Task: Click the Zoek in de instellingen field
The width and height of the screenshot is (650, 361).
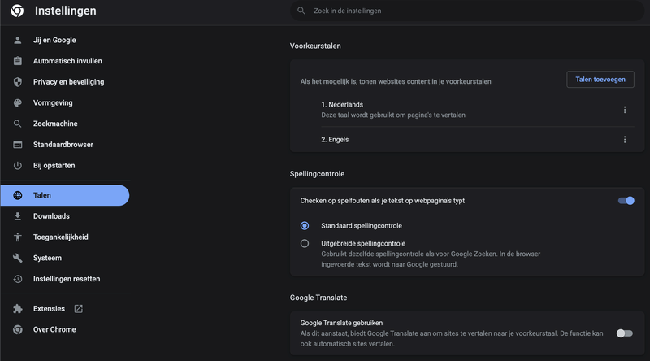Action: 455,11
